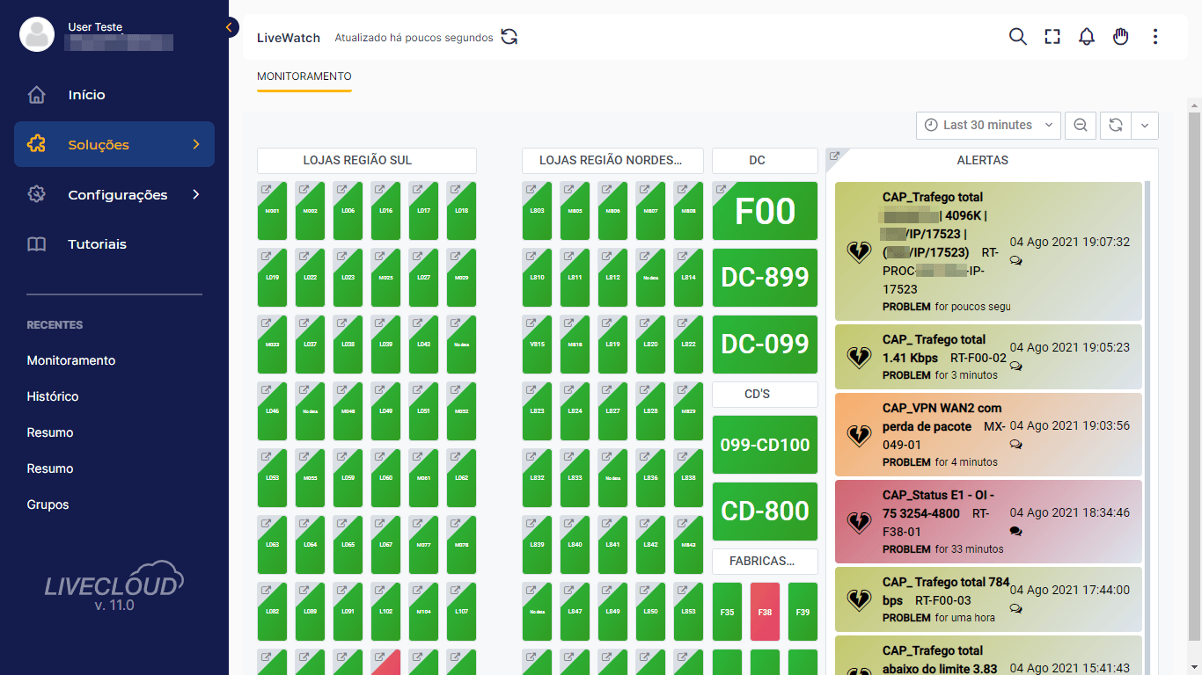This screenshot has height=675, width=1202.
Task: Open the external link icon on tile L006
Action: (341, 189)
